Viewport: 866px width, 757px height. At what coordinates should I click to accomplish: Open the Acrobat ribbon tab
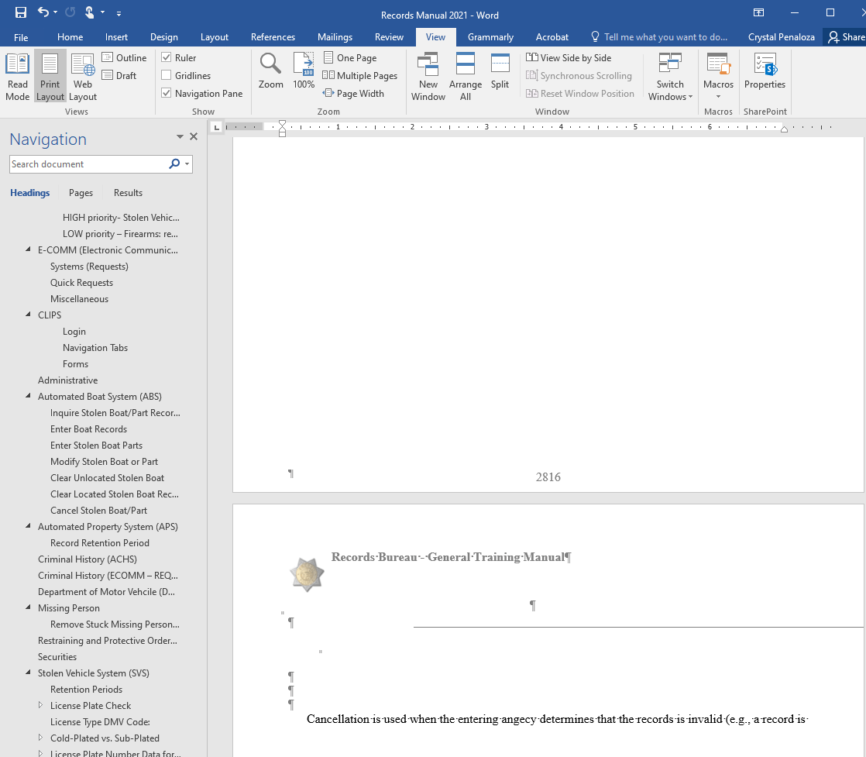(x=552, y=37)
